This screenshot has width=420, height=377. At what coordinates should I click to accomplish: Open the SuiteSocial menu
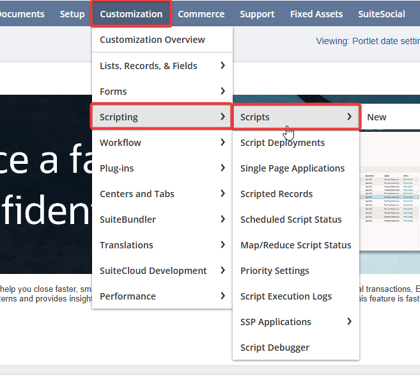pos(382,14)
